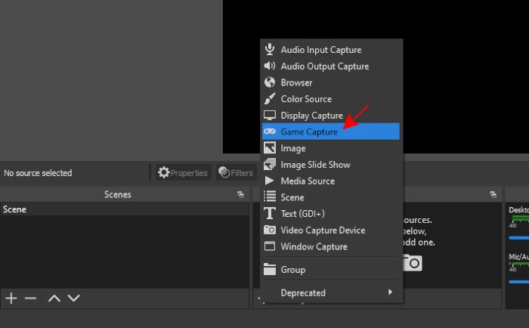Click the gamepad icon for Game Capture
The height and width of the screenshot is (328, 529).
(270, 132)
